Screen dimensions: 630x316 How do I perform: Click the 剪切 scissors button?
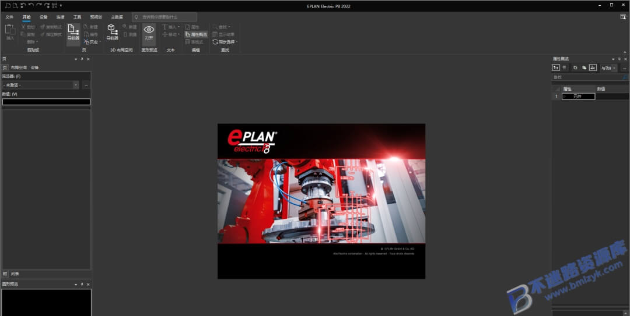click(x=28, y=27)
